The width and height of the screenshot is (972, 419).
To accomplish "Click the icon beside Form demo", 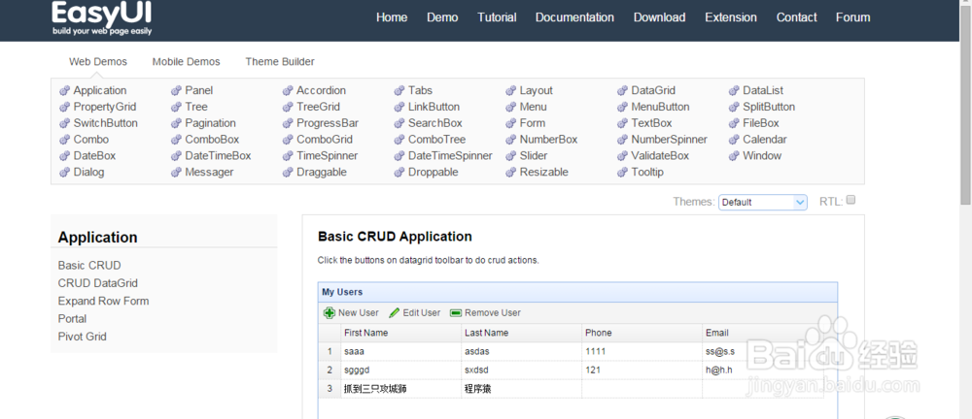I will click(x=511, y=124).
